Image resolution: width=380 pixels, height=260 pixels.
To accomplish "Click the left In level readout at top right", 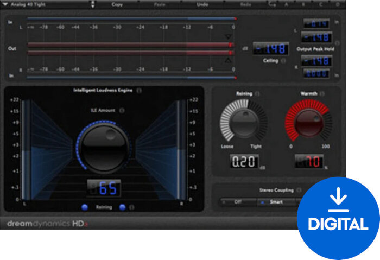I will pyautogui.click(x=316, y=23).
